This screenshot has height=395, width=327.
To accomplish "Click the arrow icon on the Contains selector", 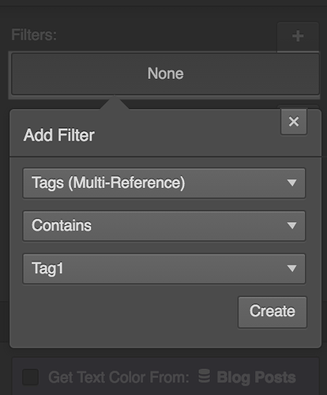I will 291,225.
